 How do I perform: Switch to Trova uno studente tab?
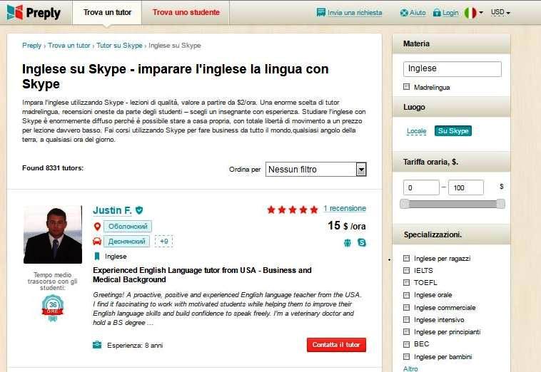[186, 12]
